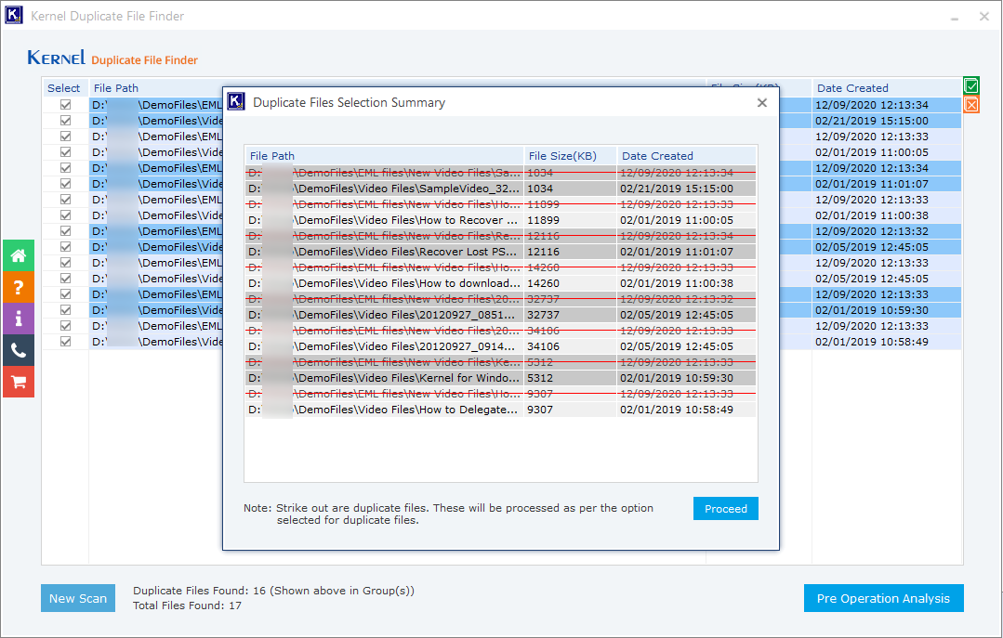1003x638 pixels.
Task: Toggle checkbox of the first file row
Action: (66, 105)
